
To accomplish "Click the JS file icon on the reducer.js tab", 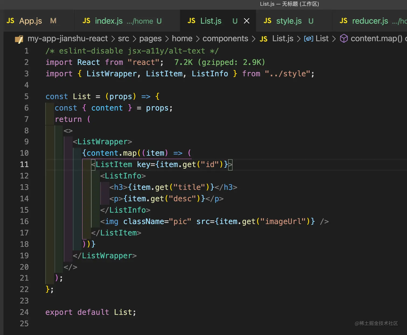I will coord(343,21).
